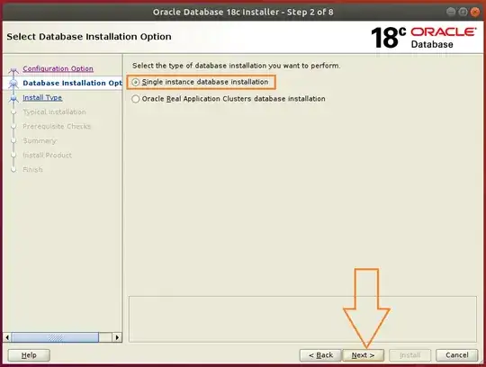The width and height of the screenshot is (486, 367).
Task: Click the Summary step label
Action: [40, 141]
